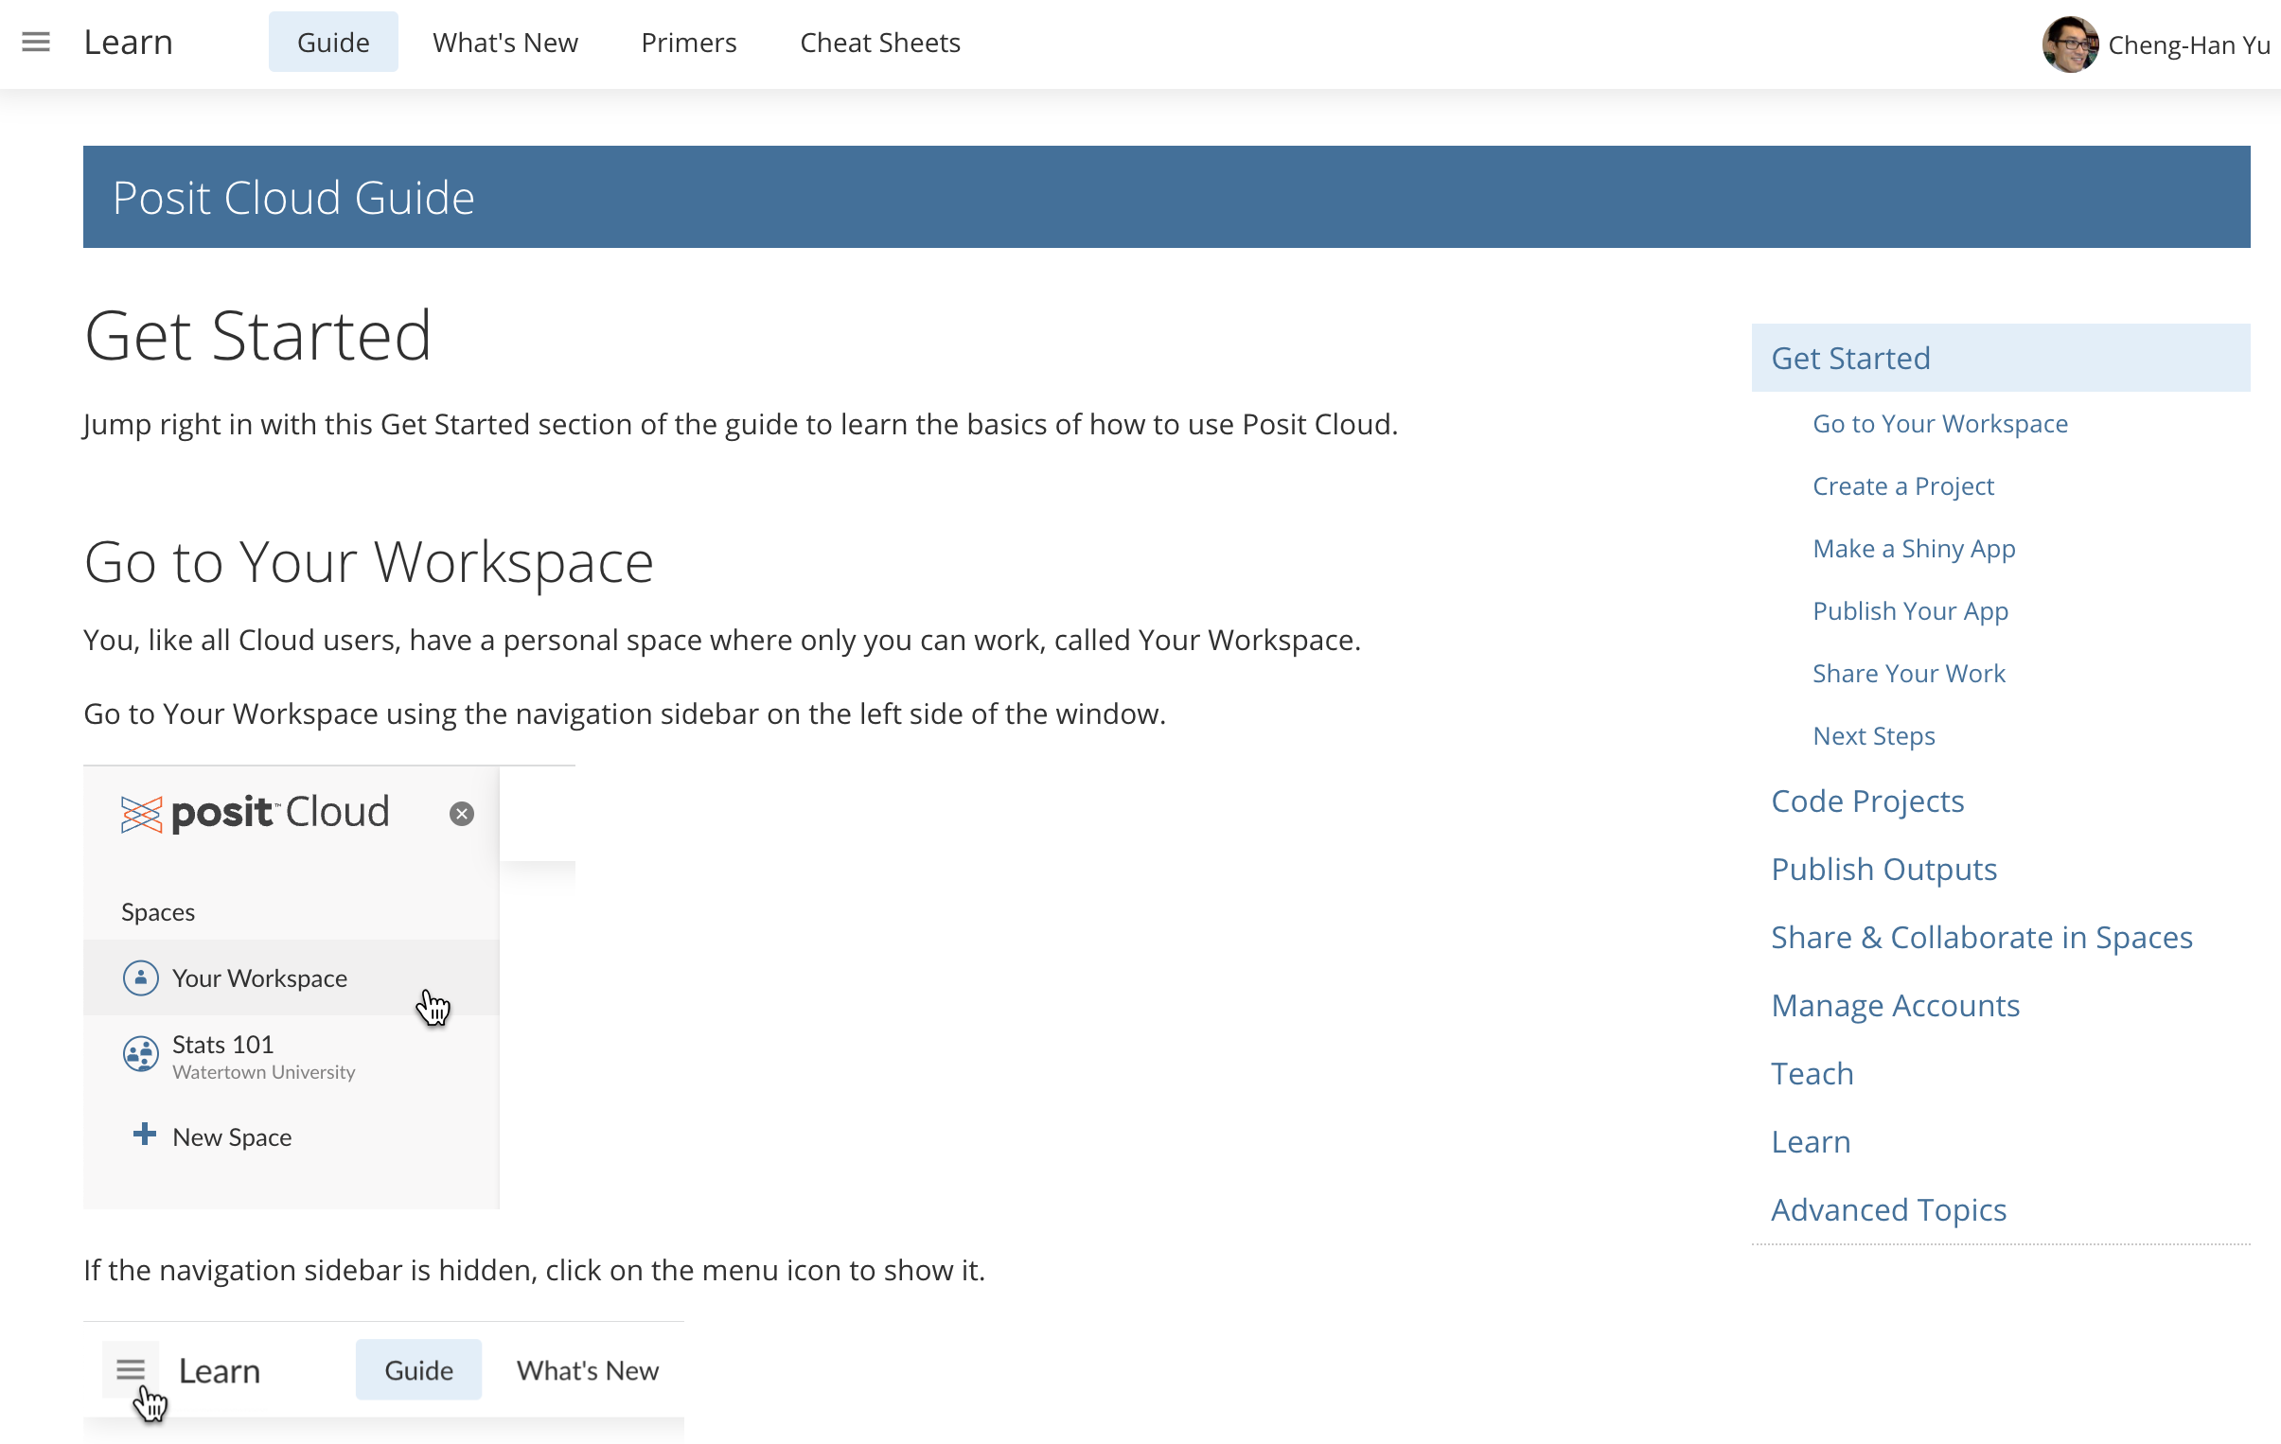Click the posit Cloud logo in screenshot
Screen dimensions: 2281x1444
(256, 813)
